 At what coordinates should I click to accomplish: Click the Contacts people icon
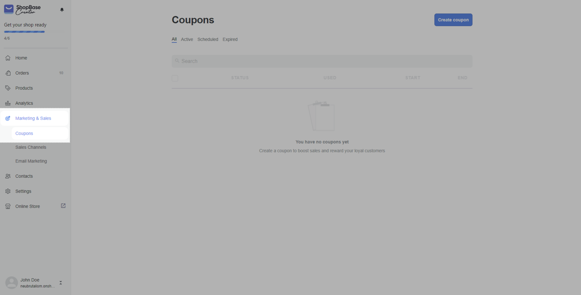click(8, 176)
